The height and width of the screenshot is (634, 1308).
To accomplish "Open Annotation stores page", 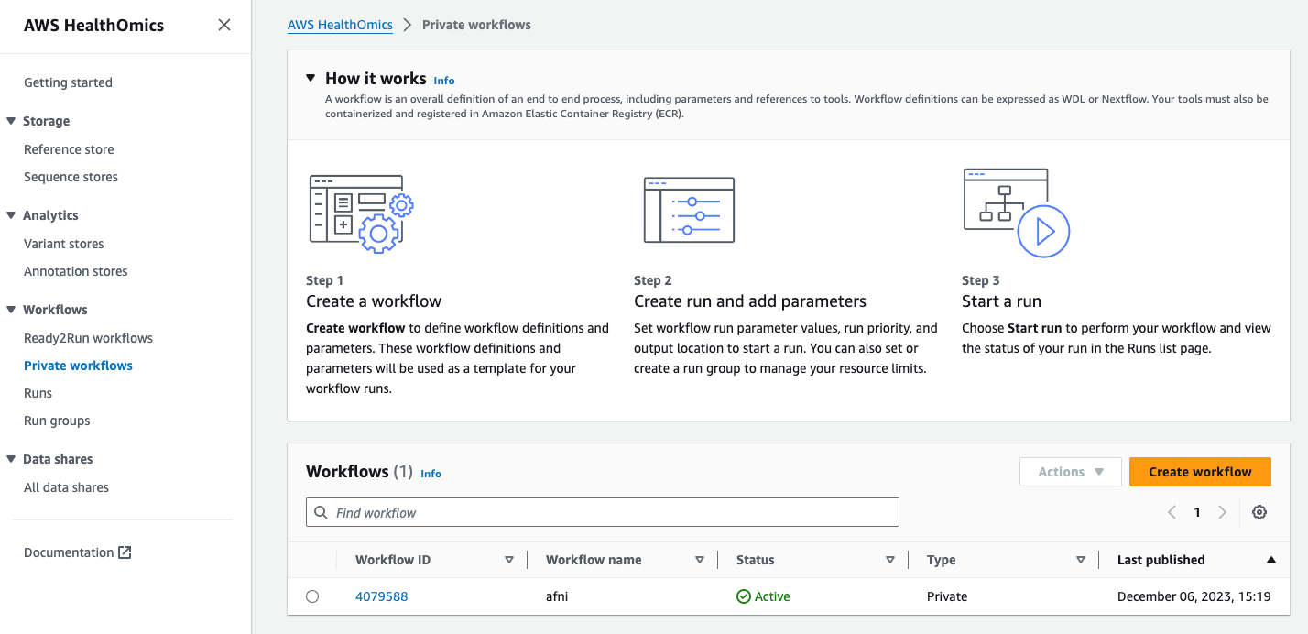I will pos(76,271).
